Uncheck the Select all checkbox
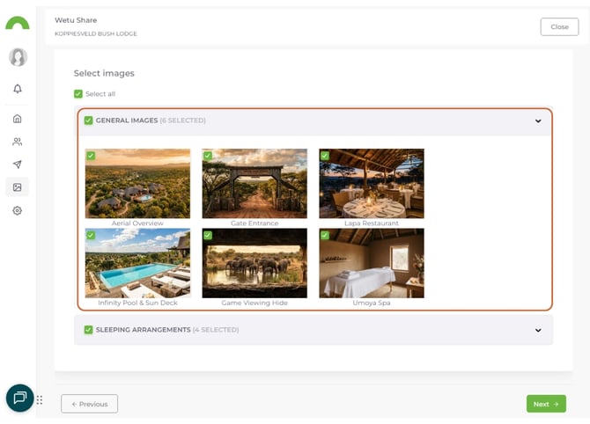The height and width of the screenshot is (424, 590). (78, 94)
